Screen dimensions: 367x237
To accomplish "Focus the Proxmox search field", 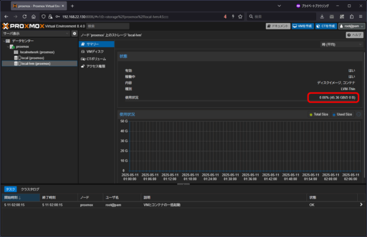I will (x=108, y=26).
